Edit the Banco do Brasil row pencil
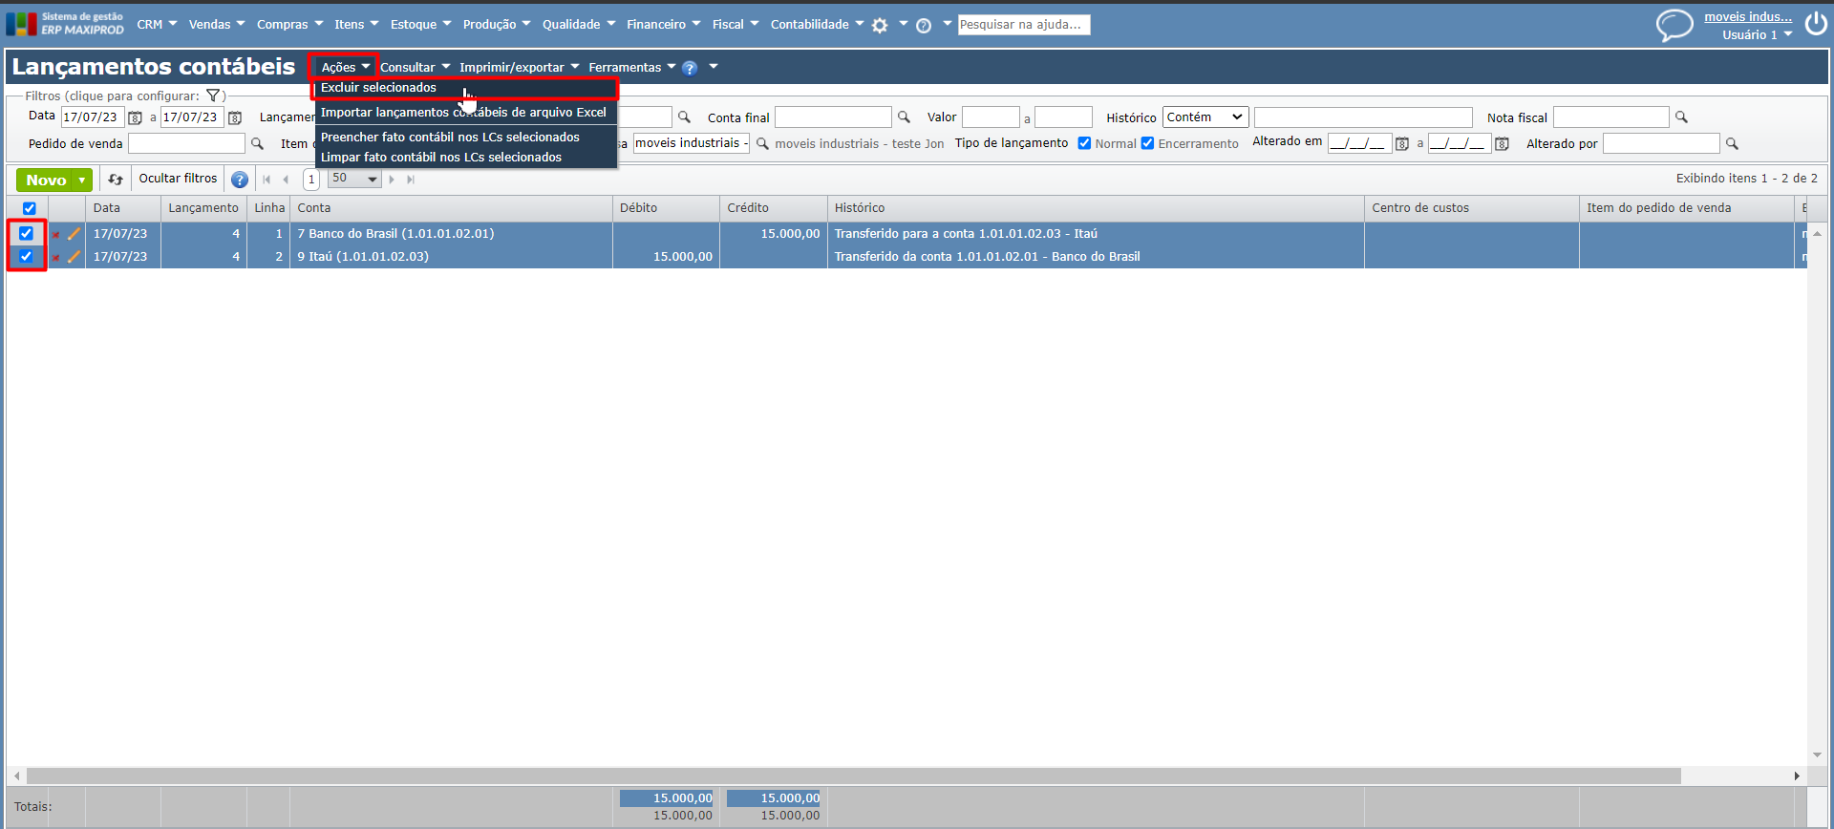Screen dimensions: 1834x829 coord(74,234)
